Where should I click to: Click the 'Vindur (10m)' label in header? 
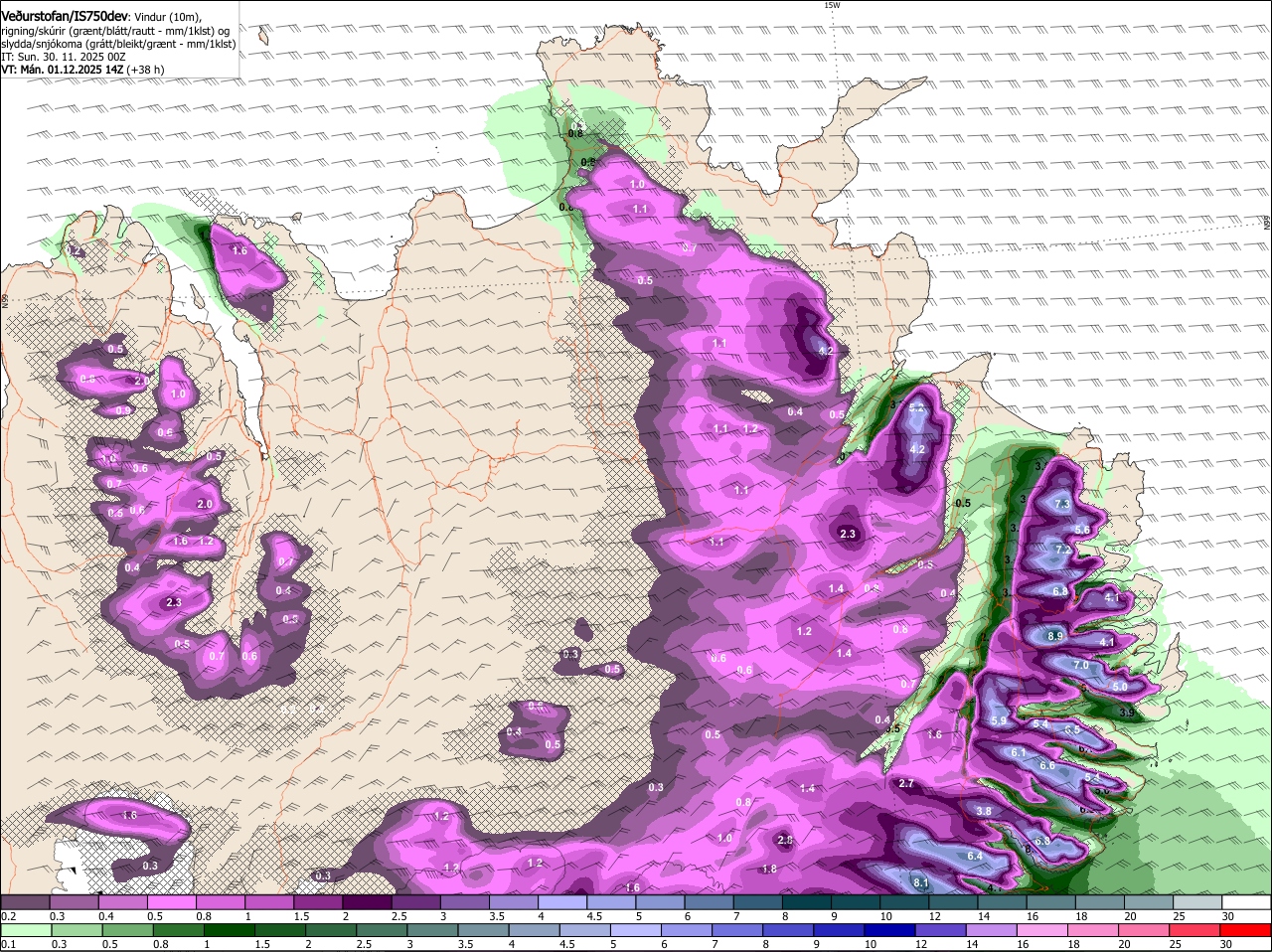tap(168, 15)
